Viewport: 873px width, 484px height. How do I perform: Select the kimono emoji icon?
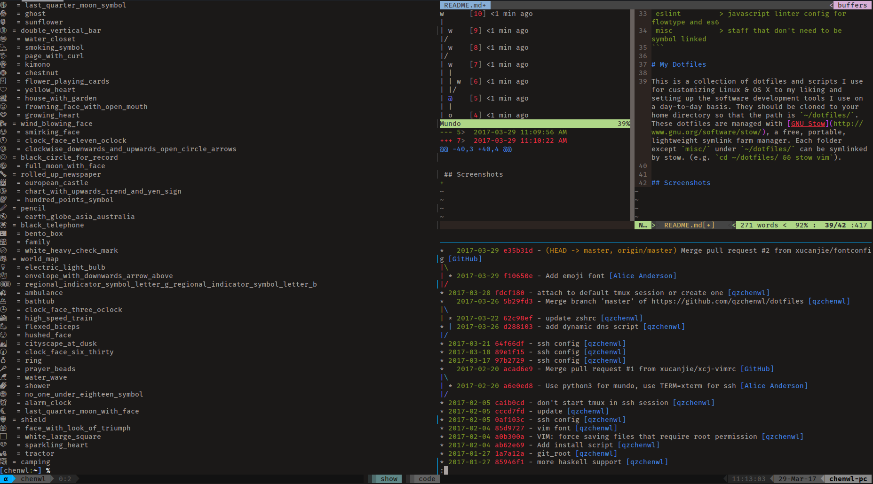(3, 64)
